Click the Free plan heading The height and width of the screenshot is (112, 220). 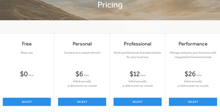[x=27, y=44]
